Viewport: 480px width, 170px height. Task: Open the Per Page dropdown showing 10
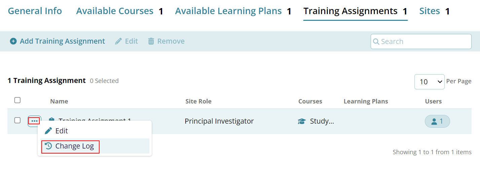tap(430, 82)
